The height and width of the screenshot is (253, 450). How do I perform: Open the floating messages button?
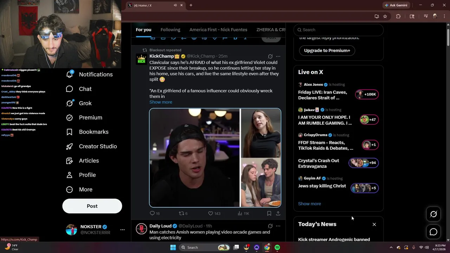(433, 232)
